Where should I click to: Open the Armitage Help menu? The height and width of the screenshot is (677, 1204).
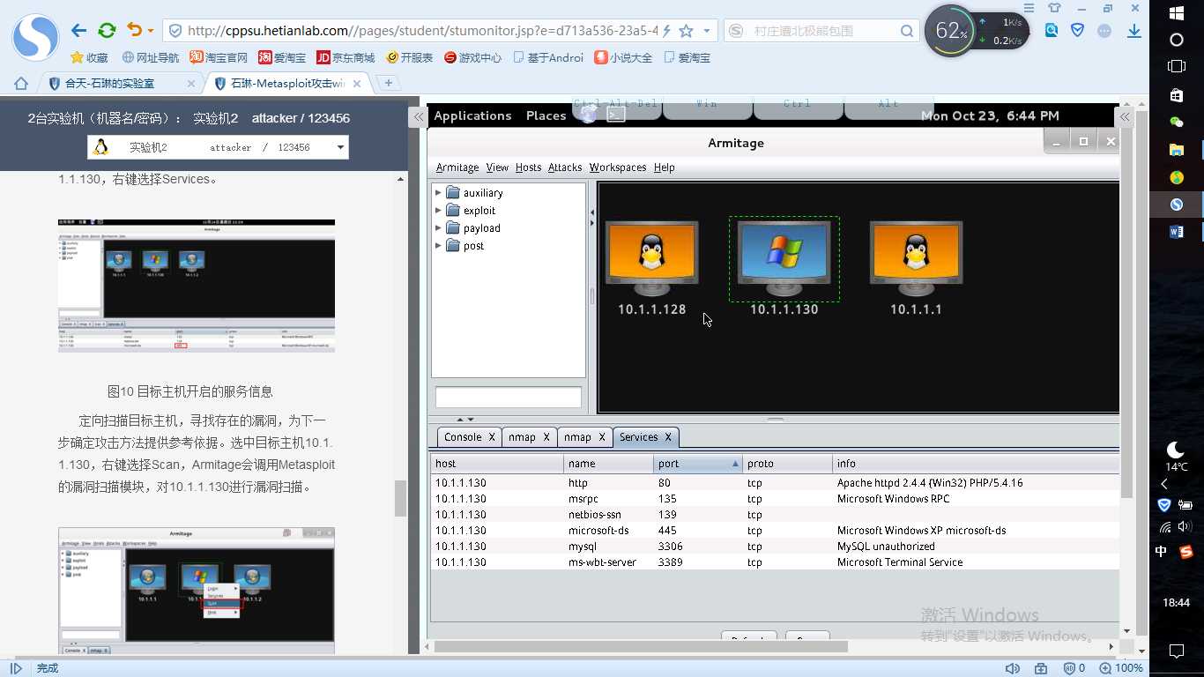[664, 167]
